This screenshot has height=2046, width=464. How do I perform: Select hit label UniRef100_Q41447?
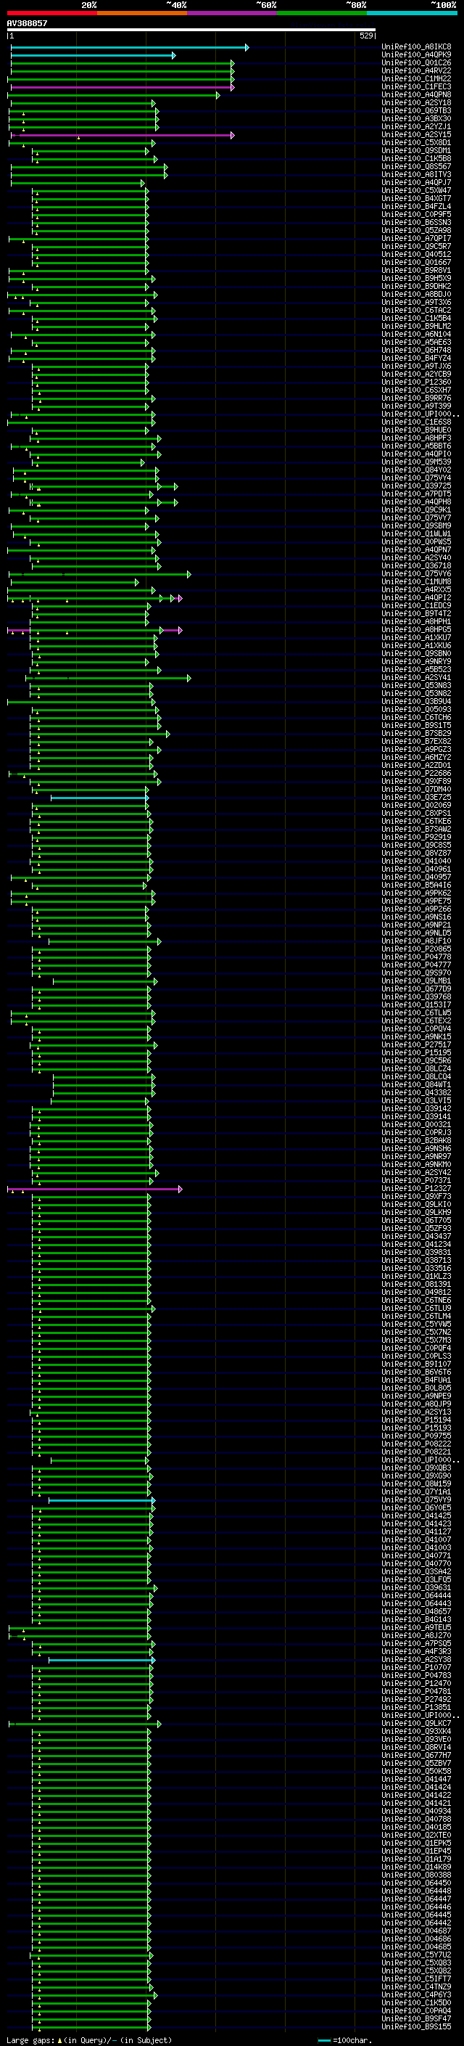416,1779
